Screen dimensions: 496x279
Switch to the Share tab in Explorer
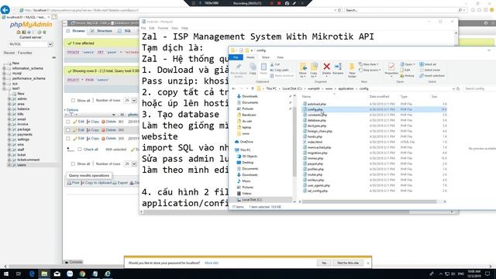(266, 57)
